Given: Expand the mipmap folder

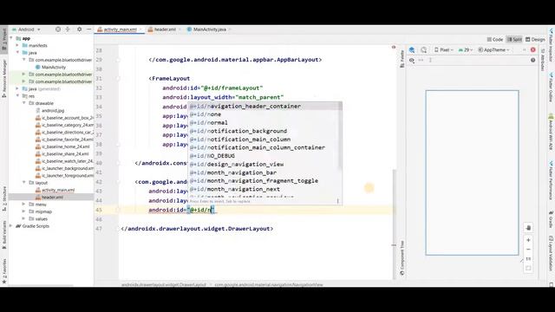Looking at the screenshot, I should (24, 211).
